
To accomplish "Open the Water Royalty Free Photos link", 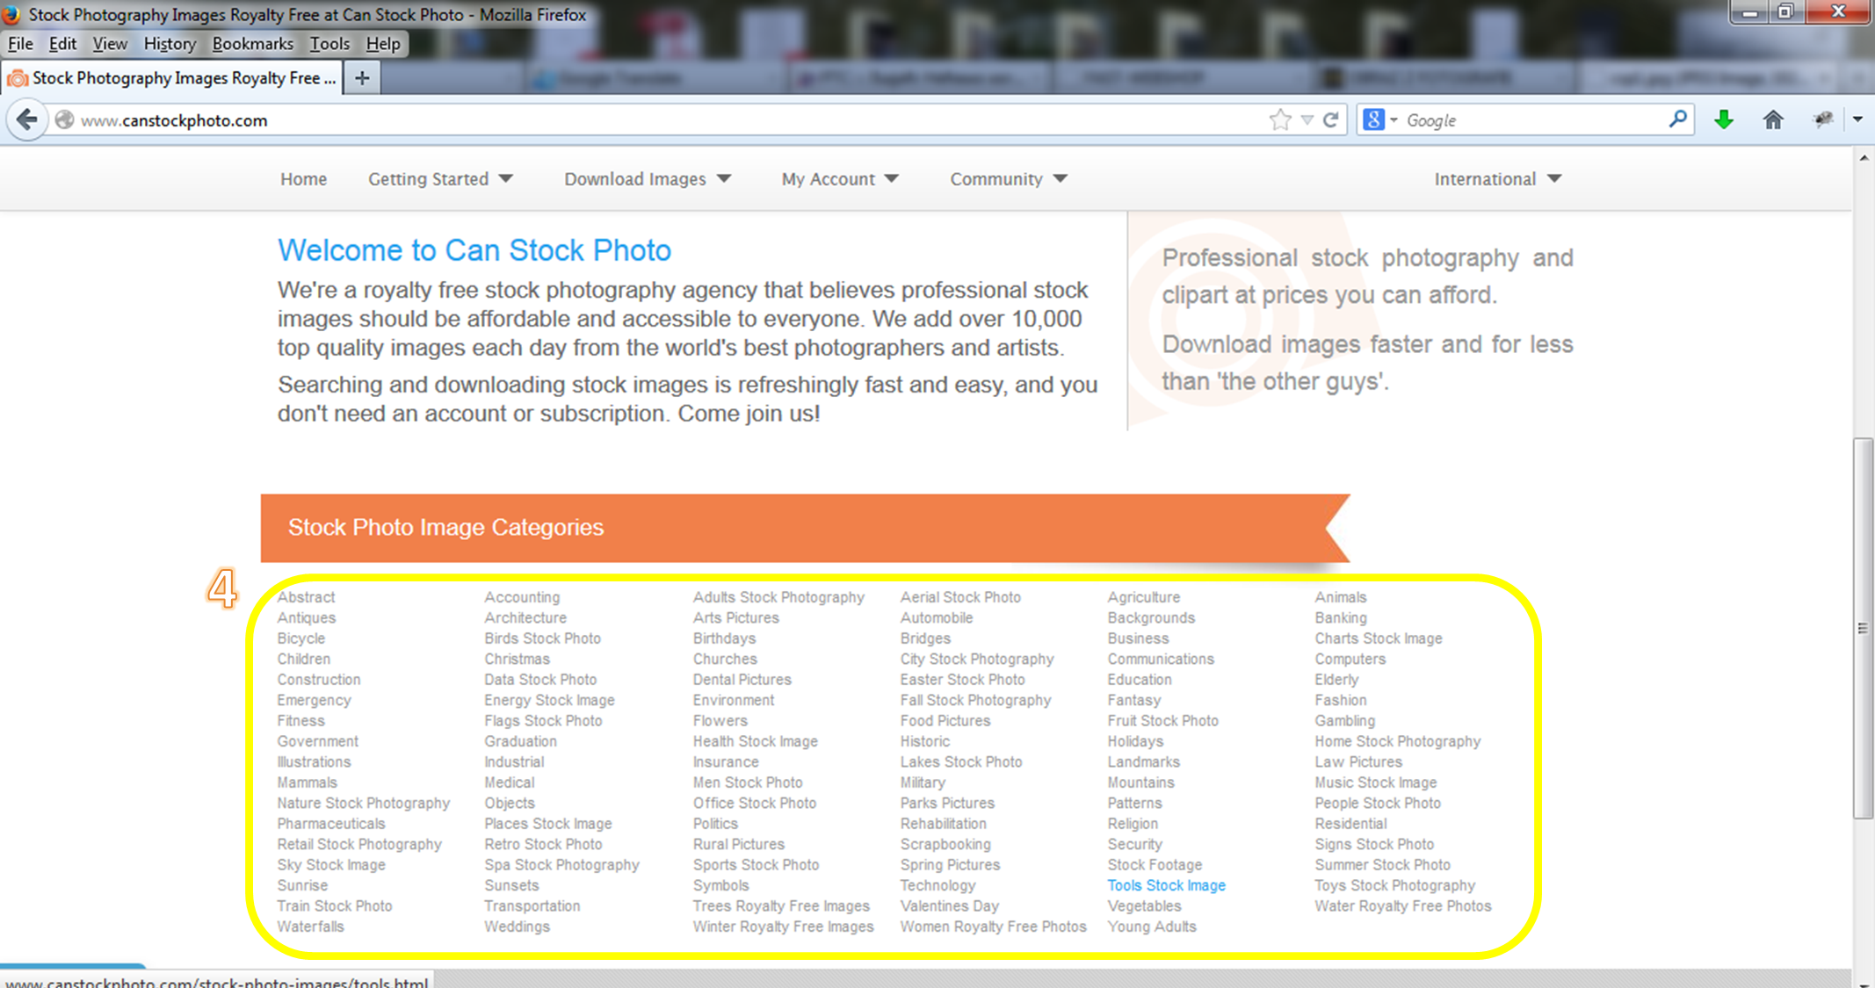I will click(x=1403, y=906).
